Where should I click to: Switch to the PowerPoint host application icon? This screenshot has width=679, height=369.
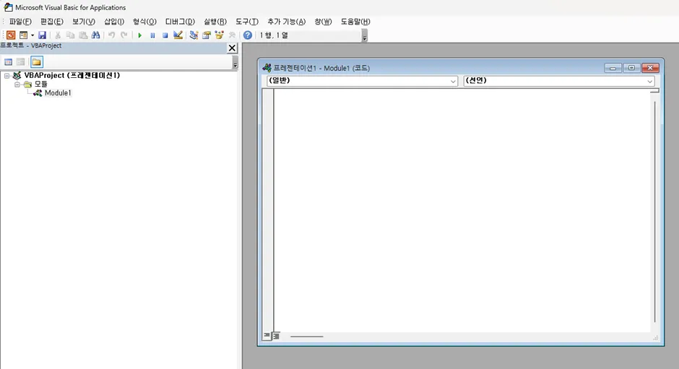(x=11, y=35)
